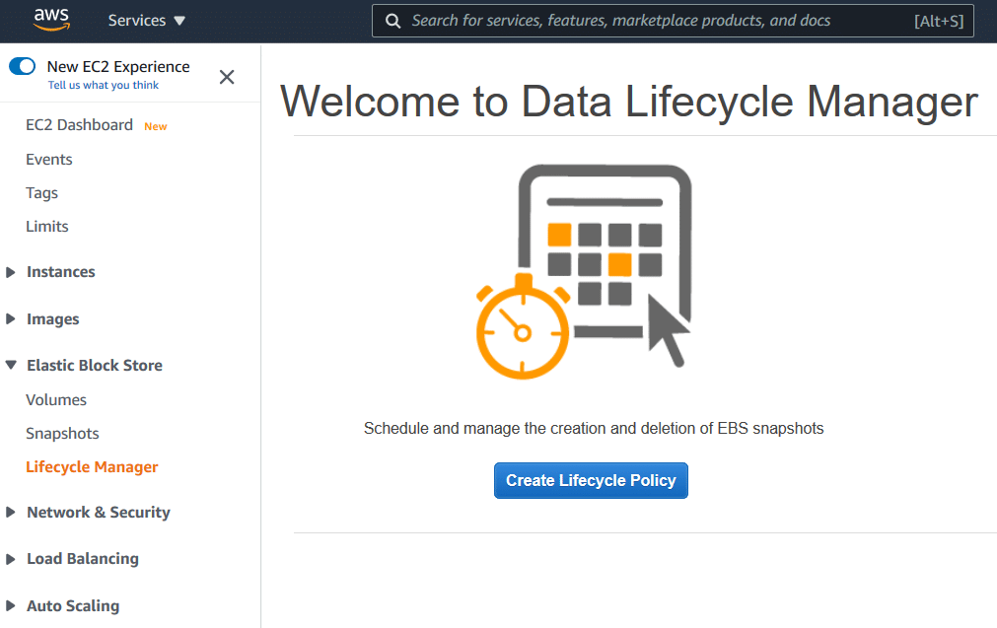This screenshot has height=628, width=997.
Task: Click the Images section label
Action: 53,319
